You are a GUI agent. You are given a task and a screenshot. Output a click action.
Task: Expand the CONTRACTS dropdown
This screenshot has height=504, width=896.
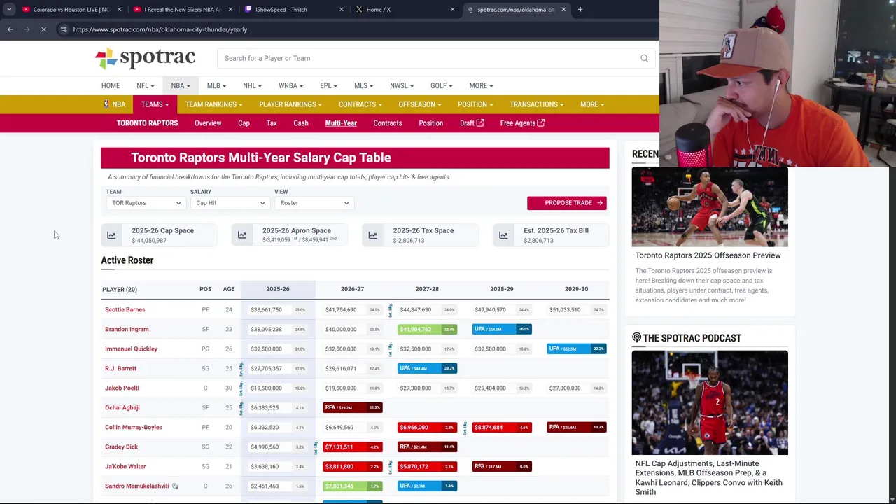click(360, 104)
